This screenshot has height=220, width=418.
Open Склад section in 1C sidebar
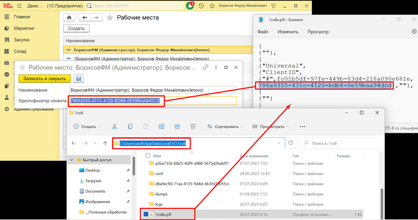tap(20, 51)
